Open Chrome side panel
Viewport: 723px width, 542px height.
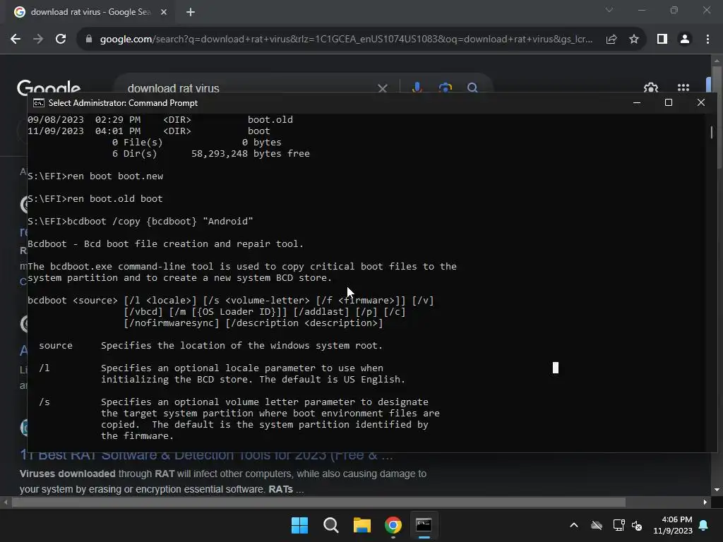(x=662, y=40)
